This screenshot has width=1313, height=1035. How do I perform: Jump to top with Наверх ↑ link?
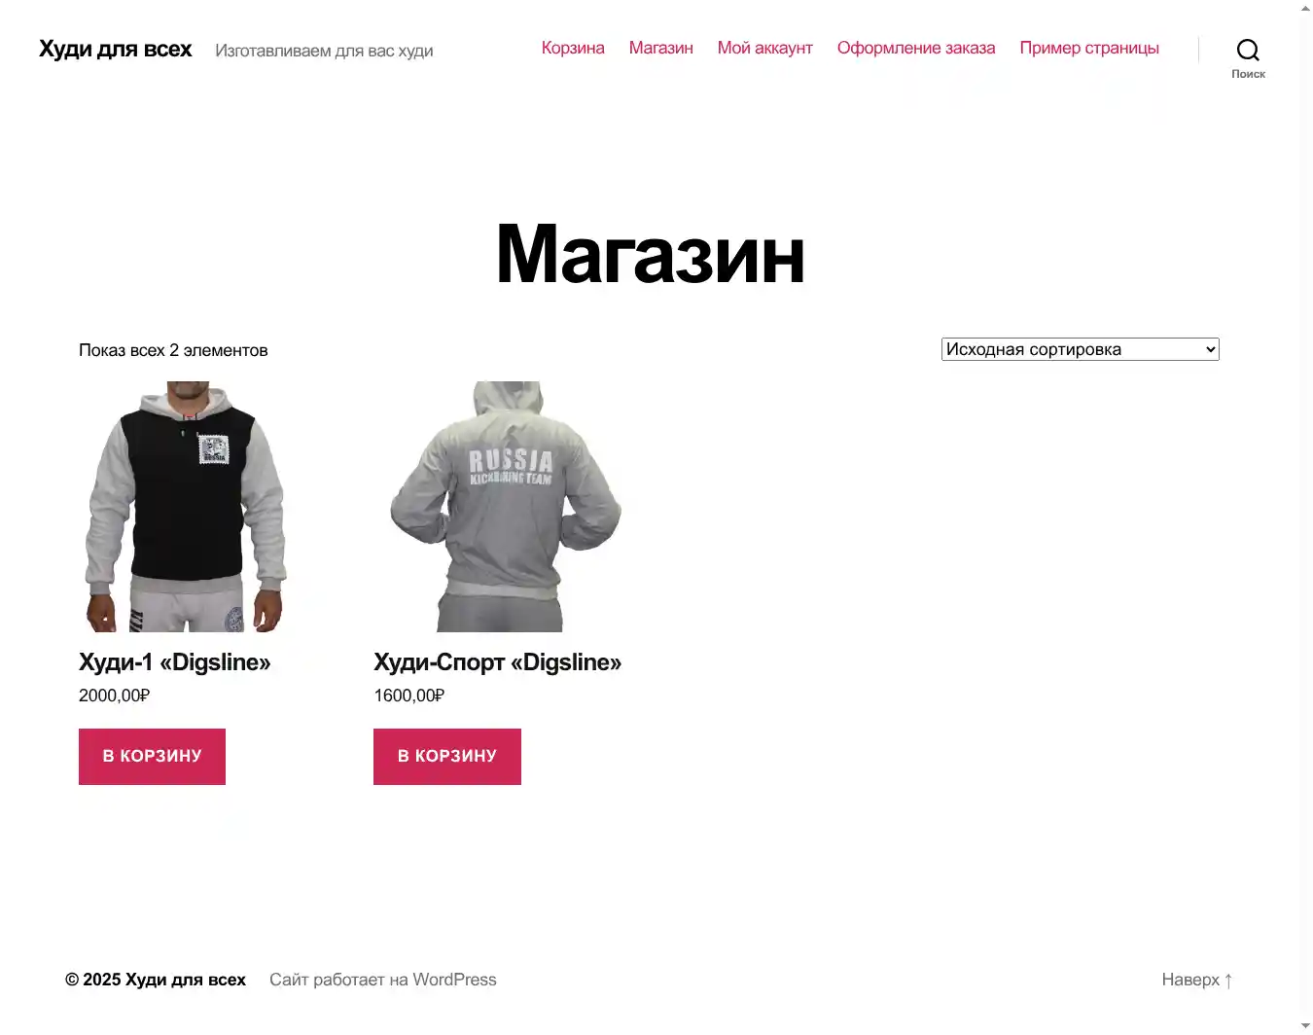coord(1197,980)
